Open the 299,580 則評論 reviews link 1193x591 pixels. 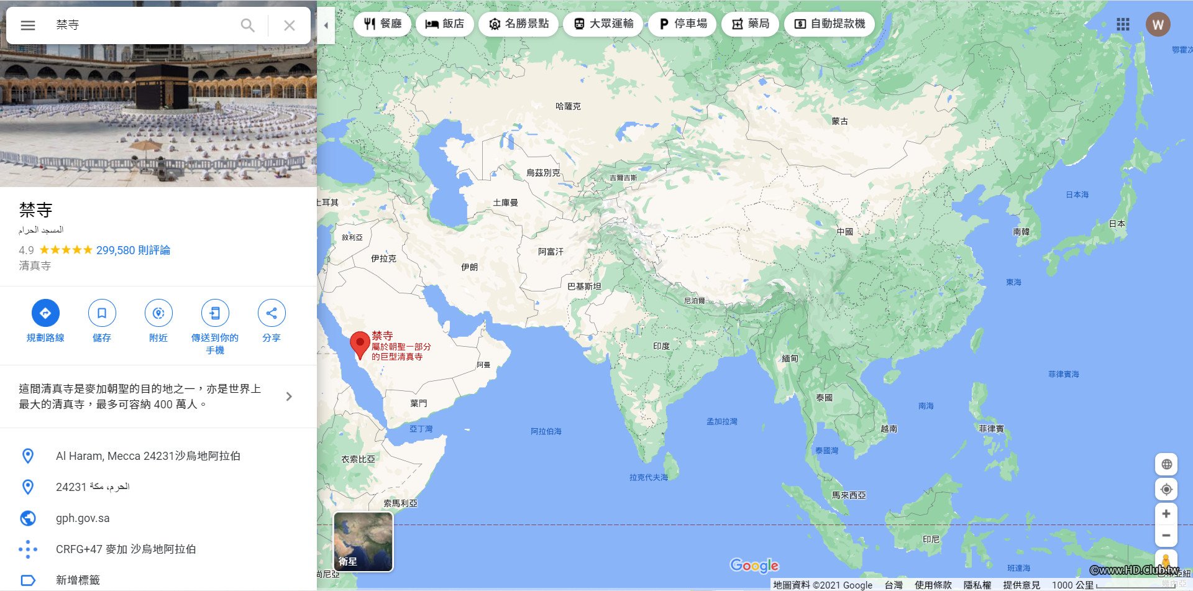133,250
